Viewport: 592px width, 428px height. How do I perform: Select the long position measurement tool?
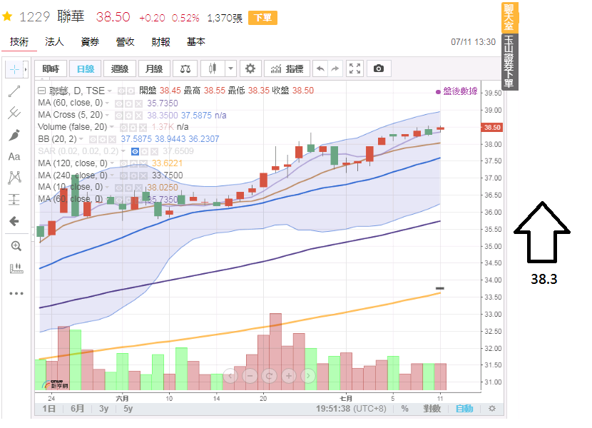(x=14, y=199)
